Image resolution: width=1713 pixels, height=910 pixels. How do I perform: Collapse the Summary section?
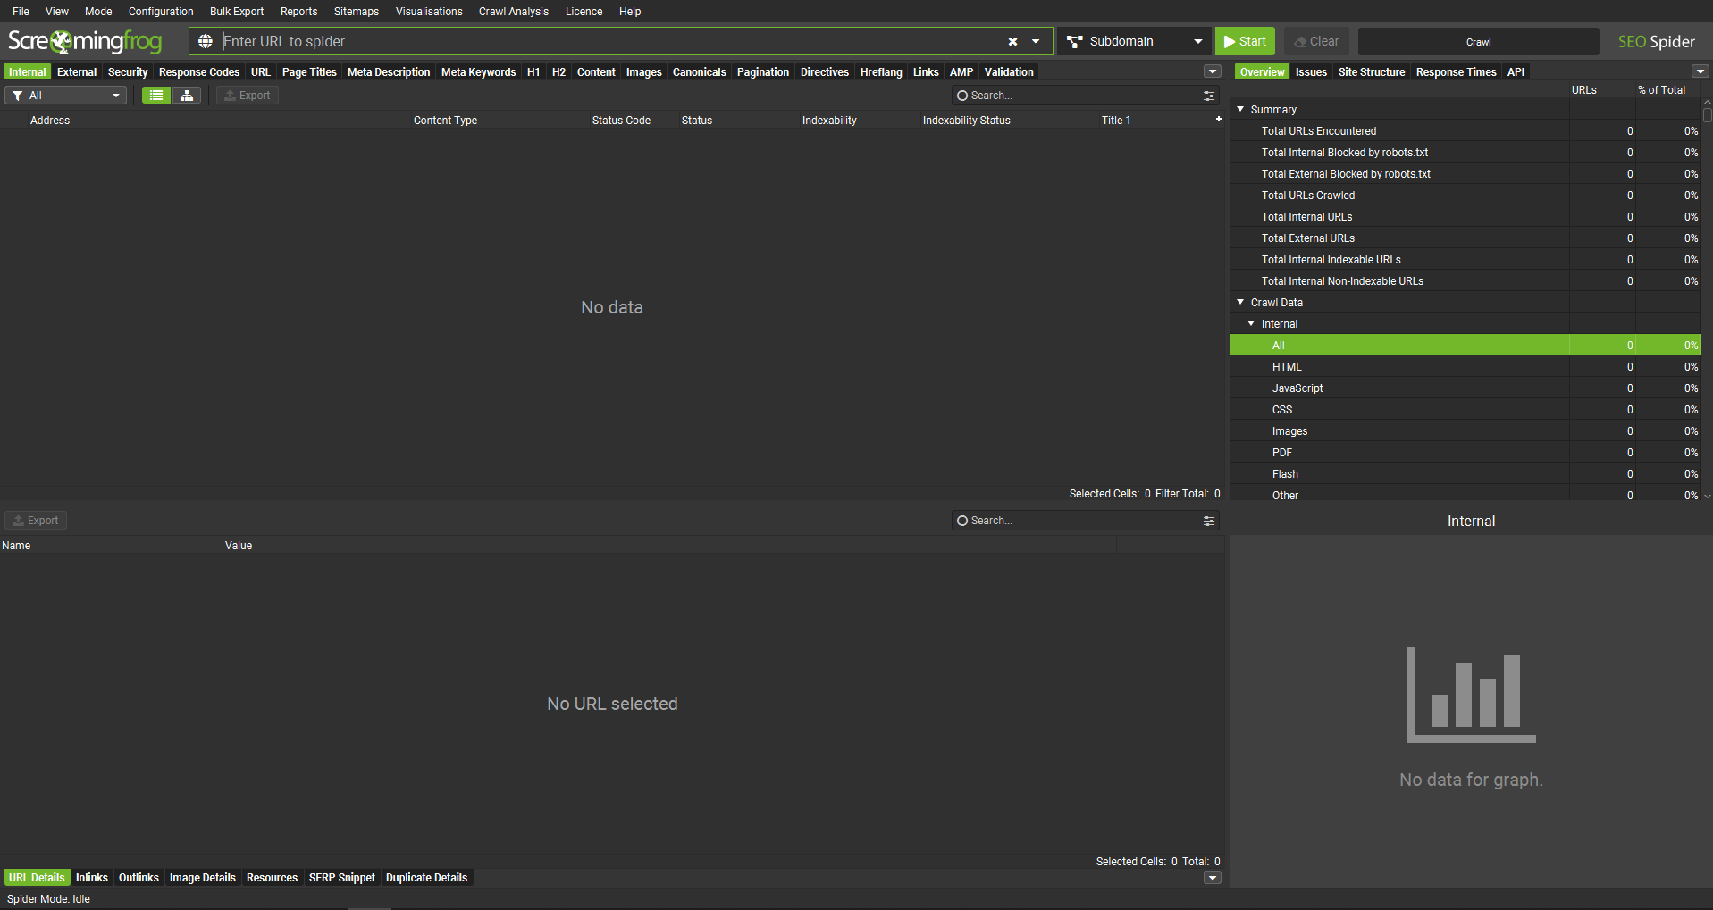coord(1240,109)
